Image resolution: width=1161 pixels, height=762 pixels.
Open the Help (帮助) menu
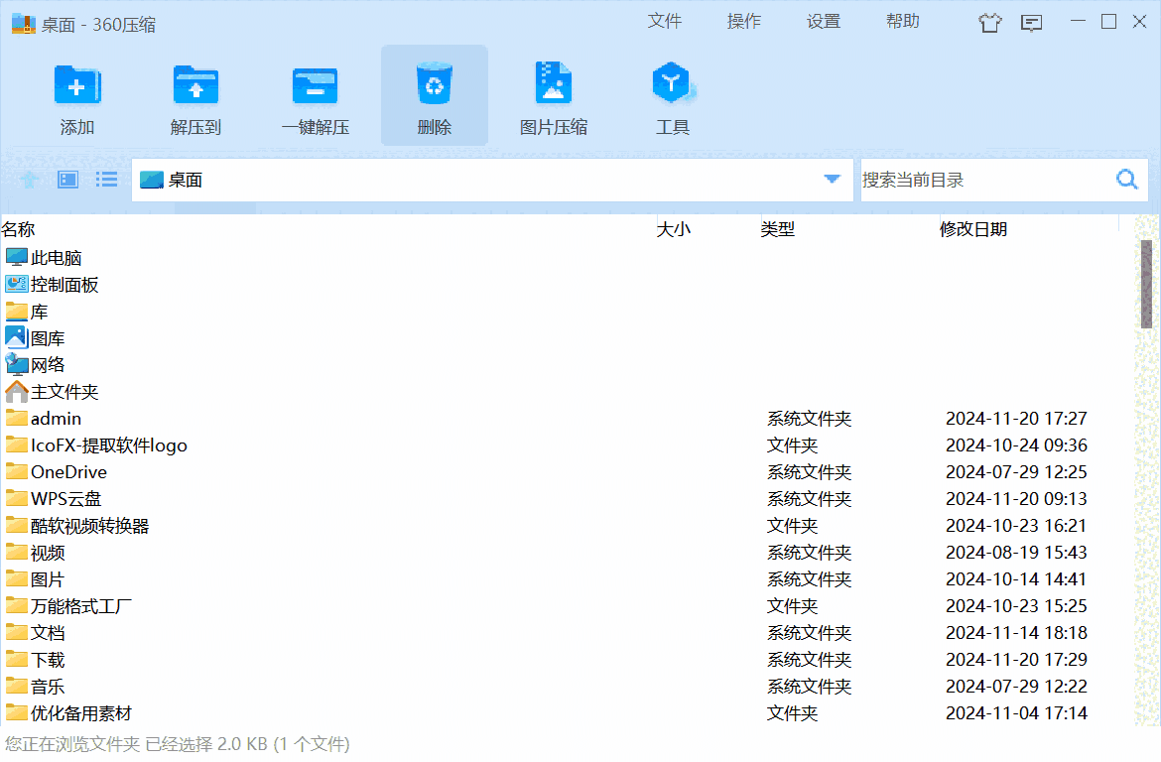pos(902,22)
